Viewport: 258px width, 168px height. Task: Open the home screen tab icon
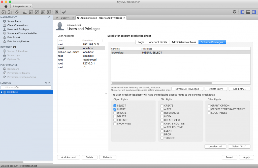click(x=6, y=6)
